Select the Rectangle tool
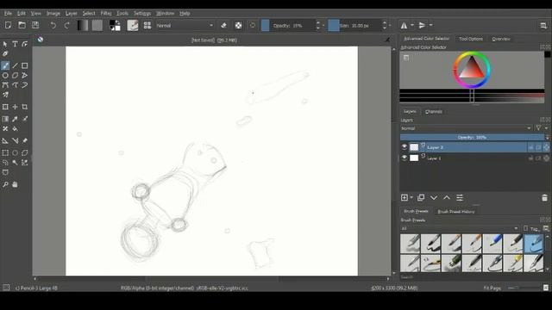 click(x=25, y=65)
